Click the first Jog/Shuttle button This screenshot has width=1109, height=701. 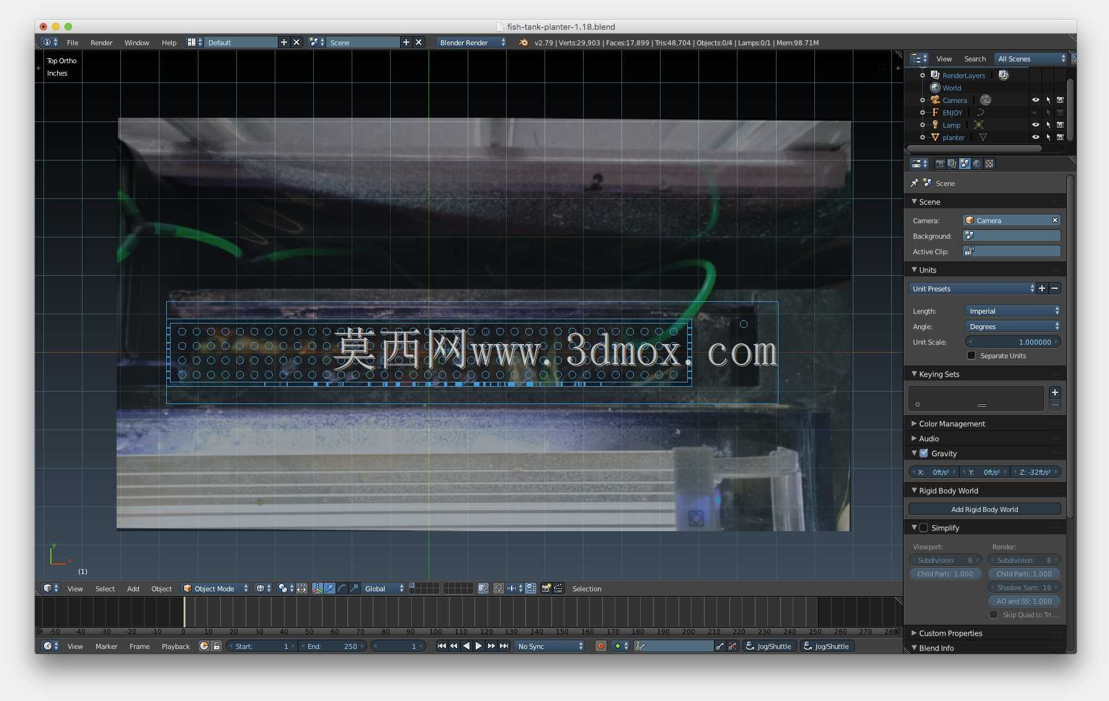tap(770, 646)
